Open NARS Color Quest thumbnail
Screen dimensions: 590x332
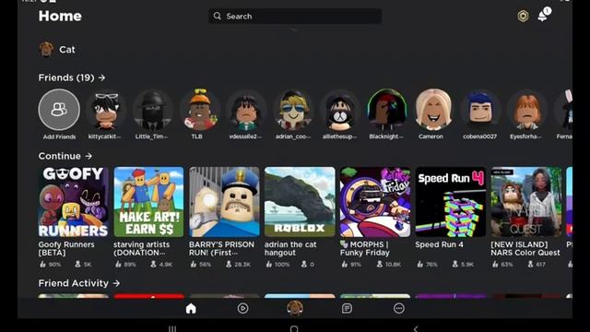526,202
